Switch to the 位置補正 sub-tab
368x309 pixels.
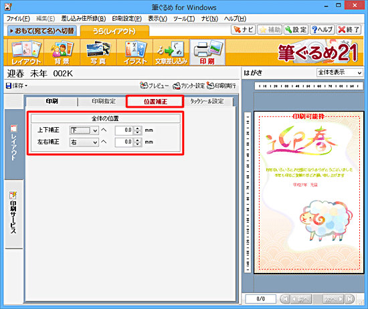coord(155,102)
